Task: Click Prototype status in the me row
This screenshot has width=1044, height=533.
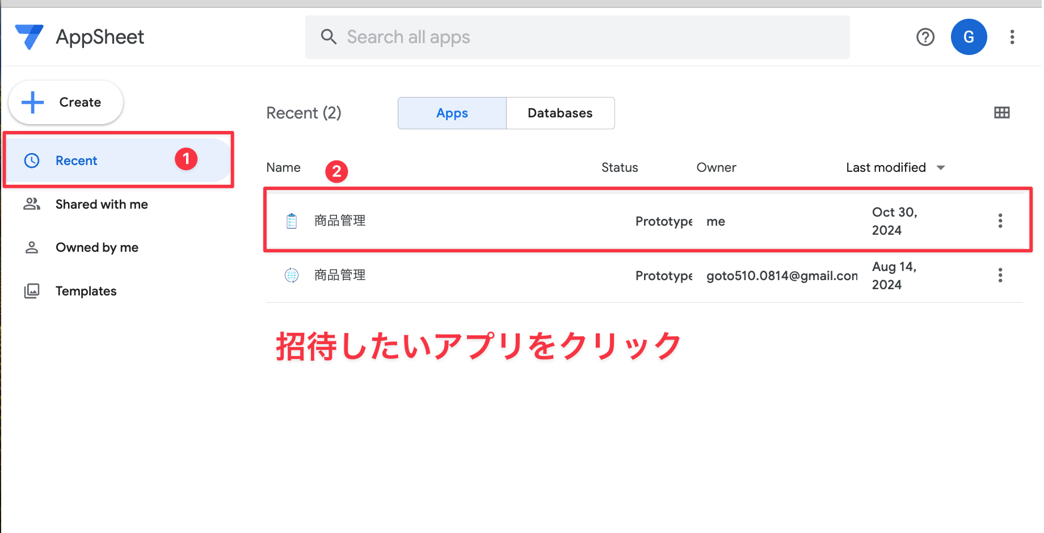Action: pos(664,221)
